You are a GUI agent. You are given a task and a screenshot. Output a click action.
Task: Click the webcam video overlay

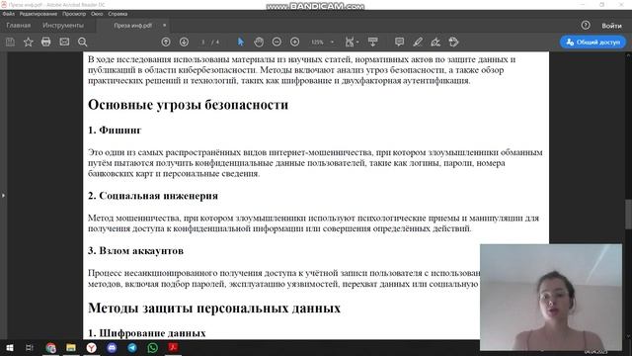pos(551,297)
